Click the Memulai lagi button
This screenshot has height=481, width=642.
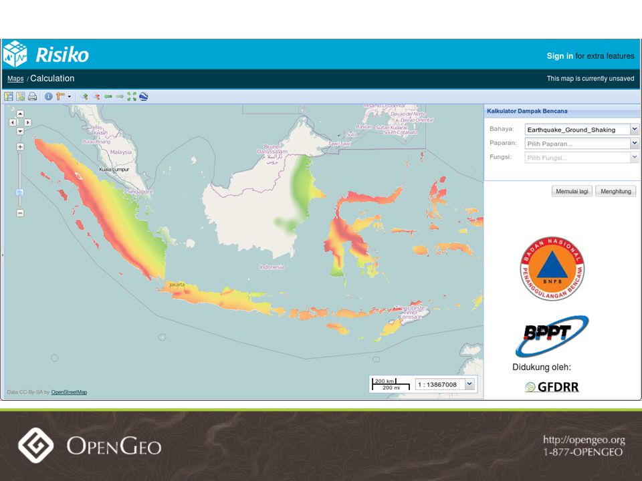point(572,192)
